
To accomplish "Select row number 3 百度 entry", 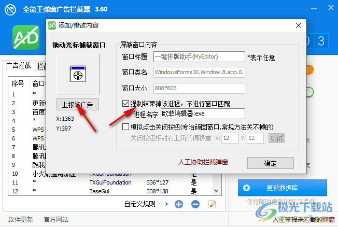I will (27, 112).
